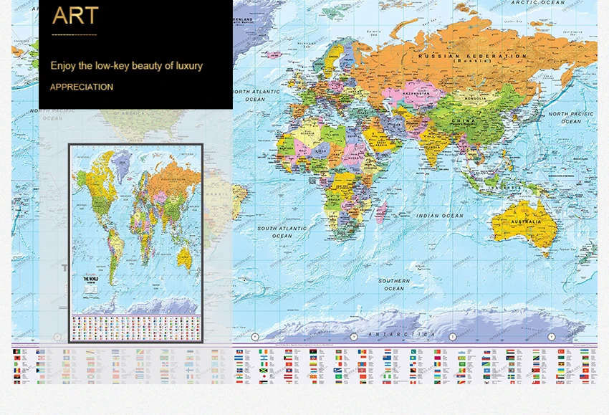Click the "ARCTIC OCEAN" label

click(538, 2)
